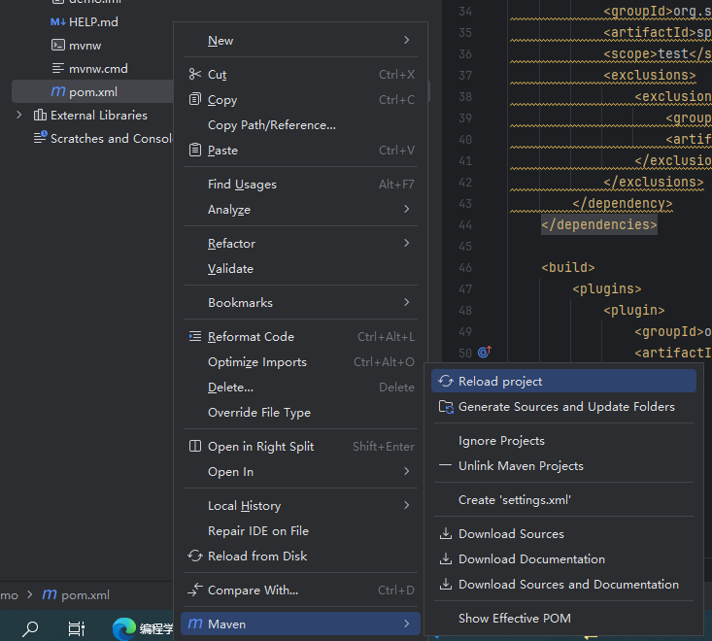Click the breadcrumb chevron before pom.xml
The image size is (712, 641).
point(30,594)
